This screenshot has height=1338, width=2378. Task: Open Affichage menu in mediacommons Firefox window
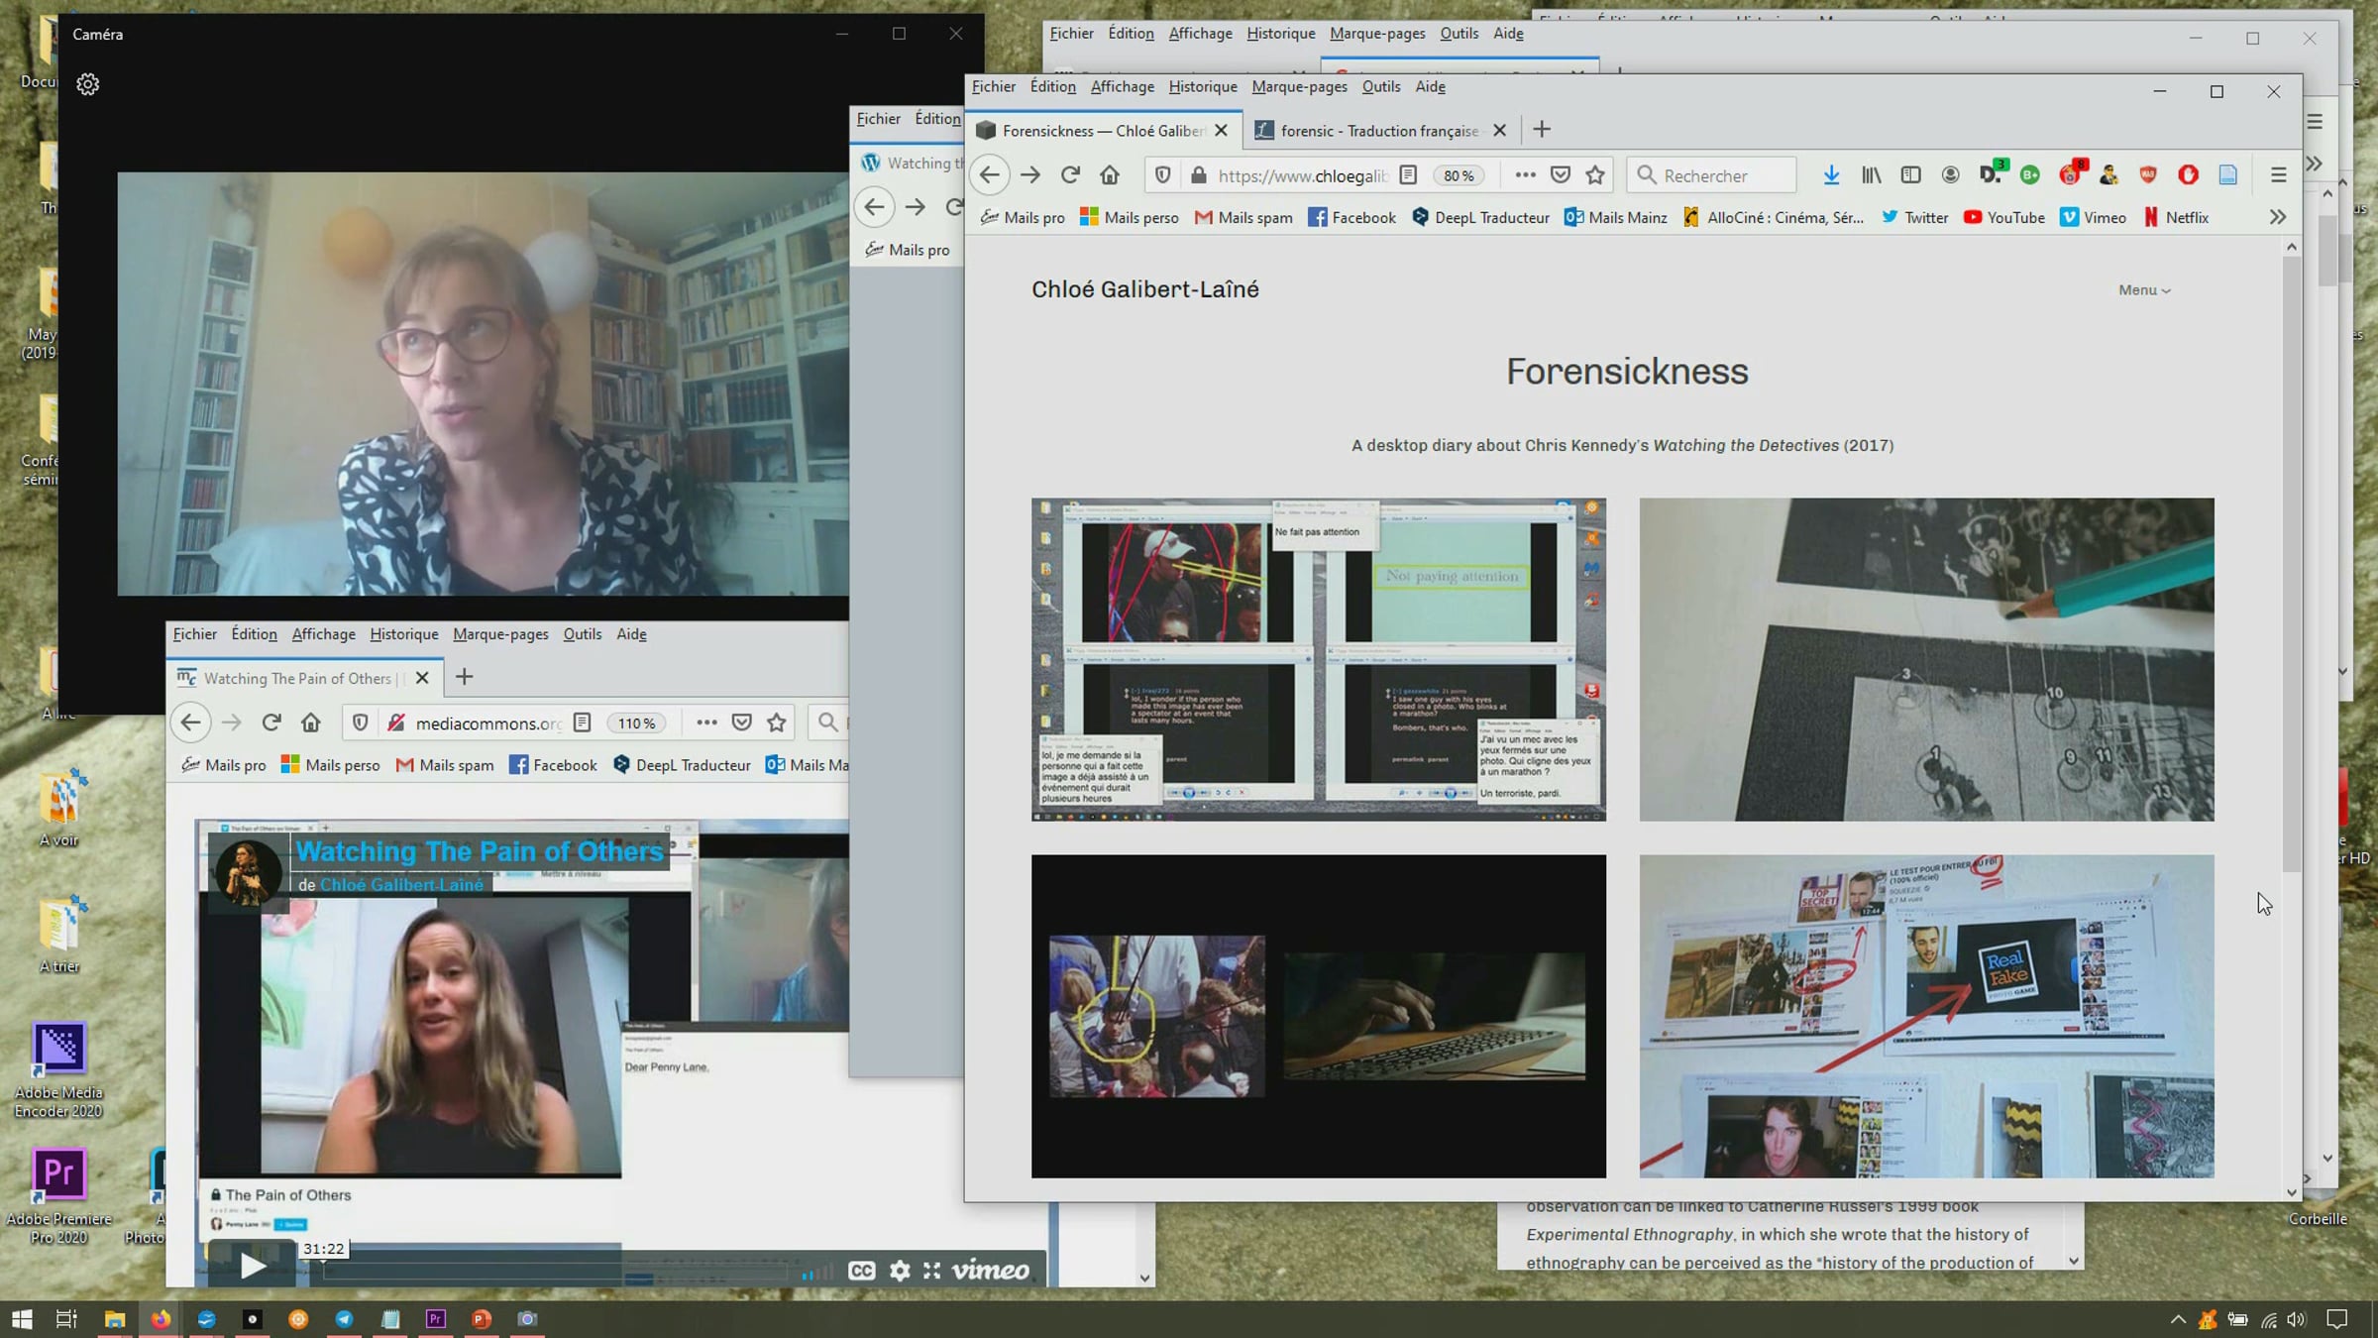click(x=323, y=634)
